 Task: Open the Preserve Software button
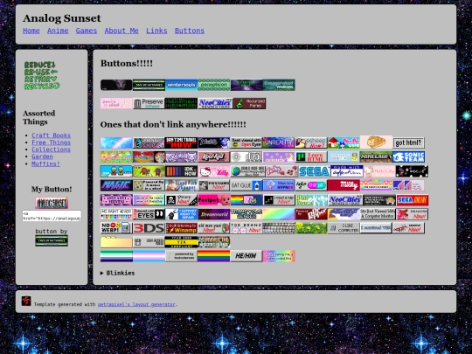[149, 103]
